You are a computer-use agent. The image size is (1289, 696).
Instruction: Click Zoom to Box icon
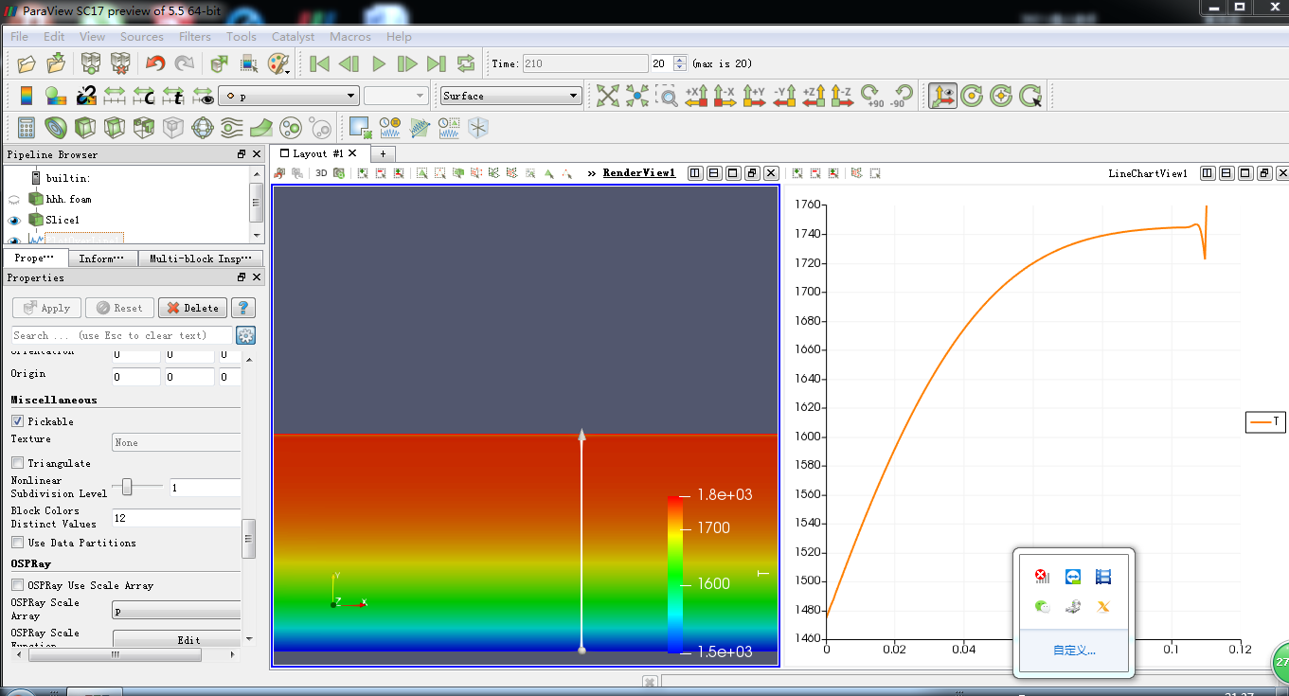click(667, 96)
